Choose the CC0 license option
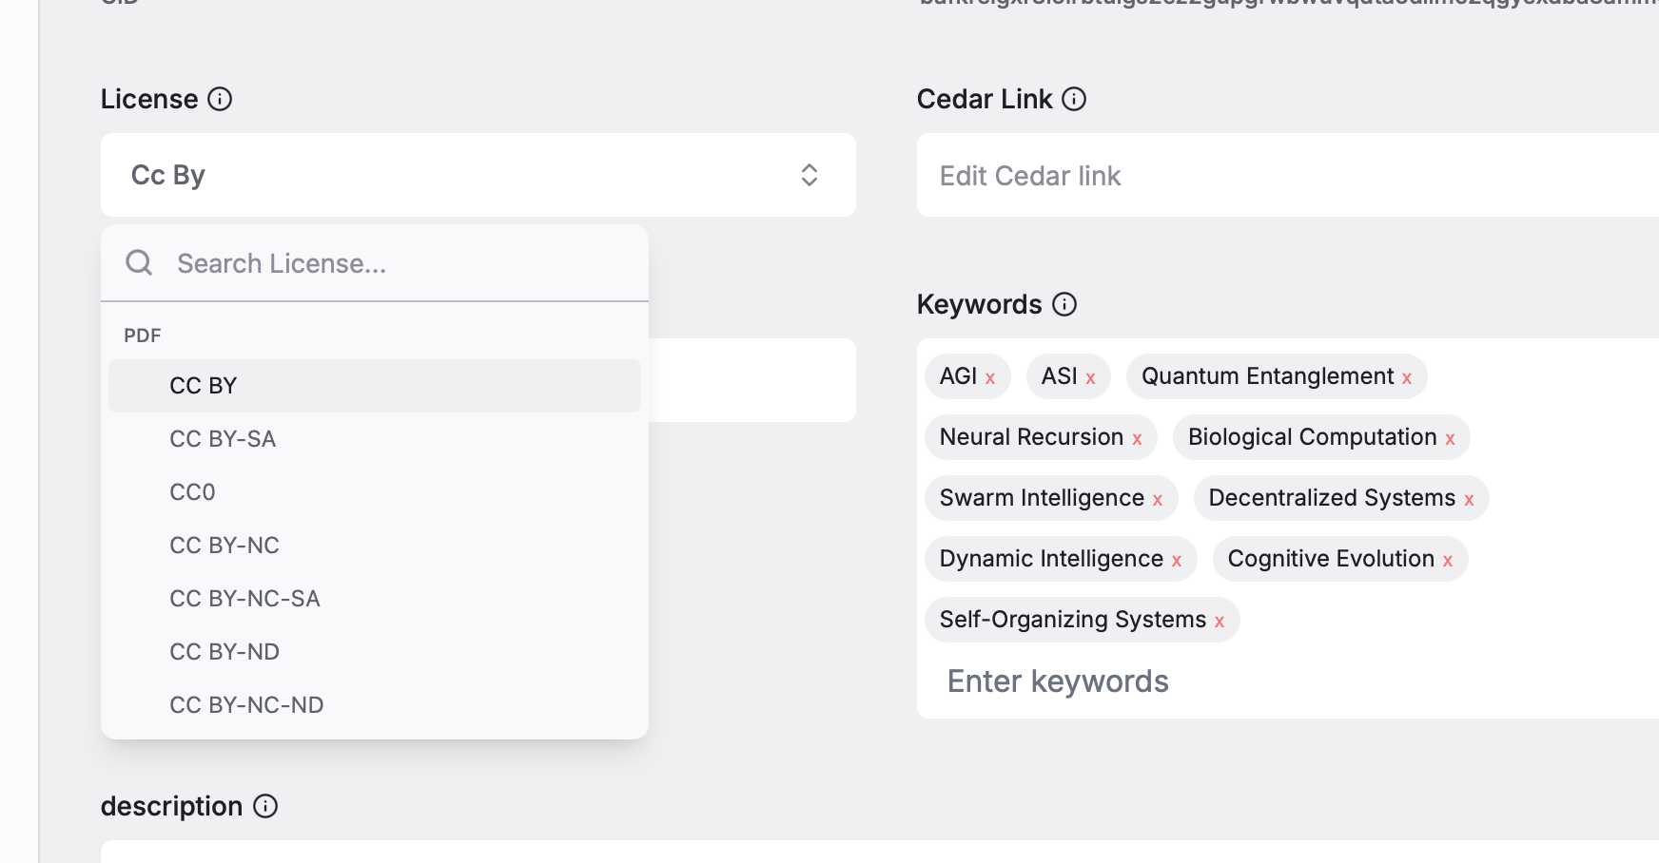The image size is (1659, 863). coord(192,492)
